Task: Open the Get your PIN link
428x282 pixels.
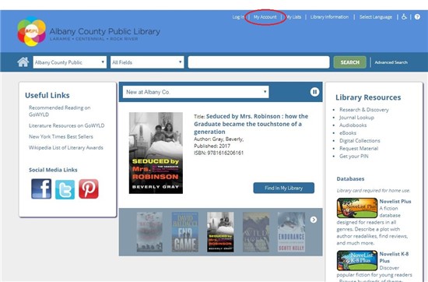Action: 354,157
